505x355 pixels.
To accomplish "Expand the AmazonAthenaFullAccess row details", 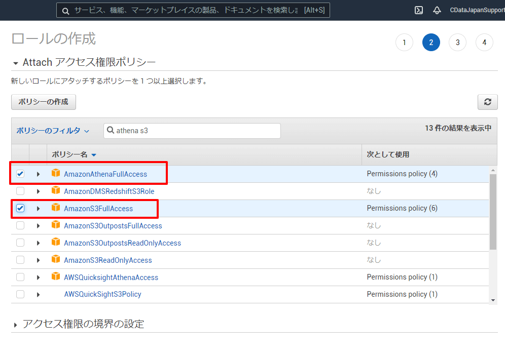I will 38,174.
